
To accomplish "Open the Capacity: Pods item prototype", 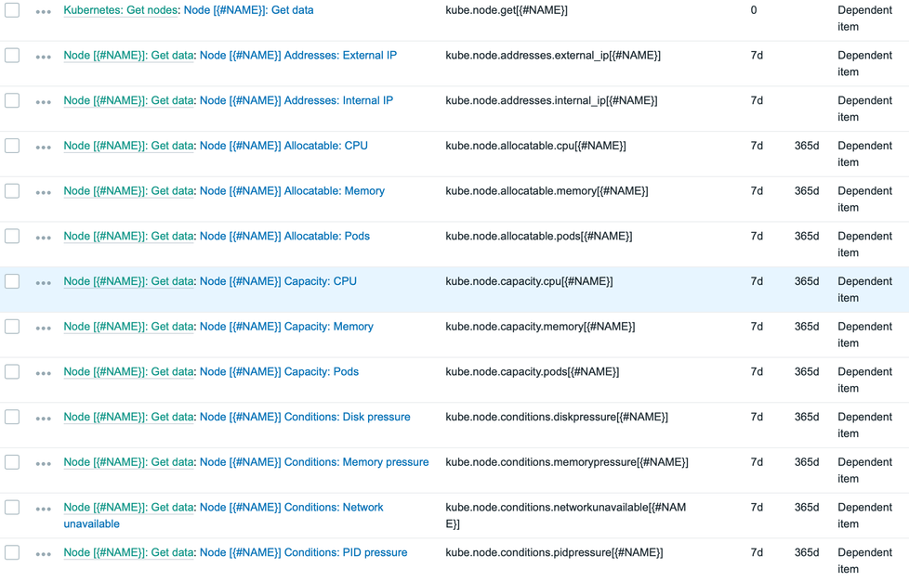I will pos(279,371).
